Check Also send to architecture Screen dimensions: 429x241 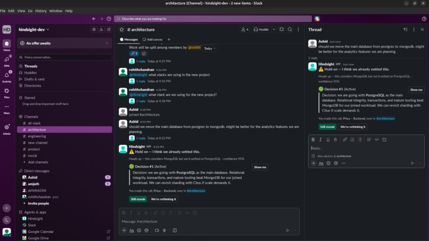(313, 156)
